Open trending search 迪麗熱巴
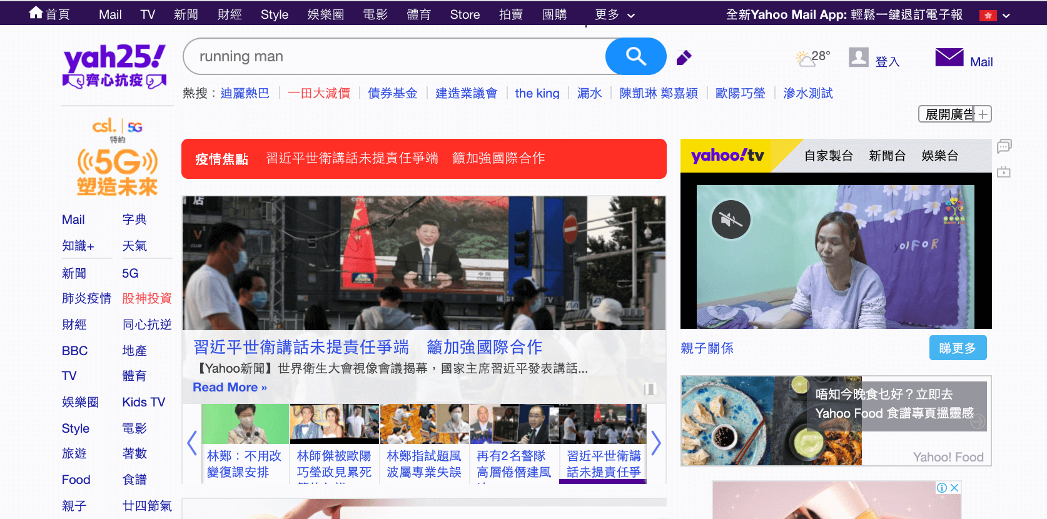Screen dimensions: 1047x519 pos(245,93)
